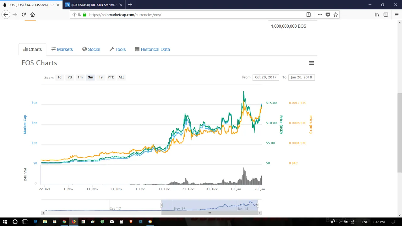Open the Firefox home page
This screenshot has height=226, width=402.
[33, 15]
